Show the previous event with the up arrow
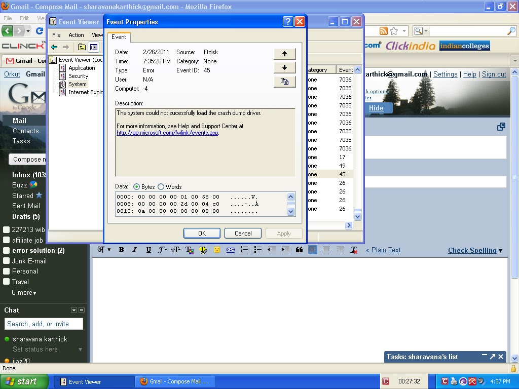This screenshot has width=519, height=389. [x=284, y=54]
